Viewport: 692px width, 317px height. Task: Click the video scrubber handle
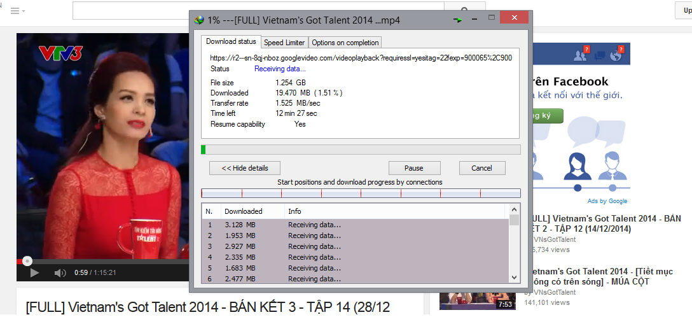click(27, 261)
